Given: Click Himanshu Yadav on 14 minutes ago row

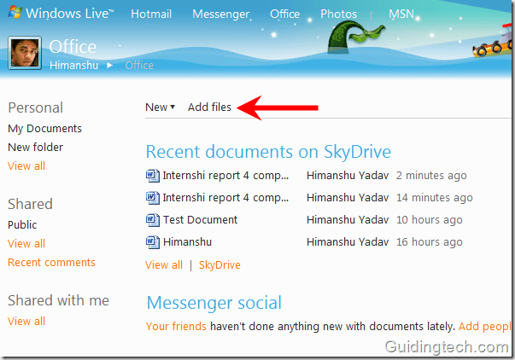Looking at the screenshot, I should point(348,198).
